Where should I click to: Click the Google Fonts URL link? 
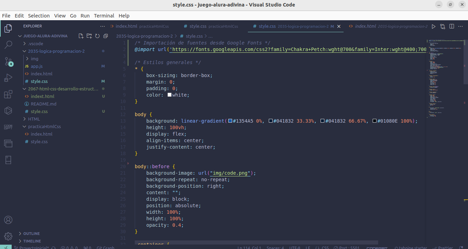[298, 49]
